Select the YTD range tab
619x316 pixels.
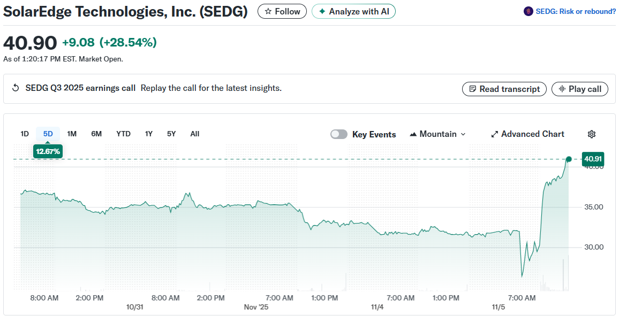point(123,134)
